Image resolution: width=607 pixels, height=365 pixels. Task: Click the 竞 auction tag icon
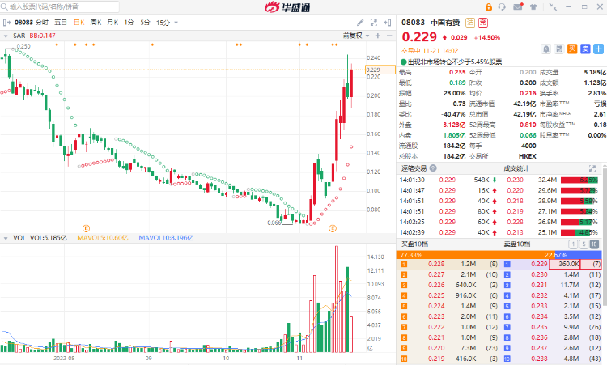tap(482, 23)
